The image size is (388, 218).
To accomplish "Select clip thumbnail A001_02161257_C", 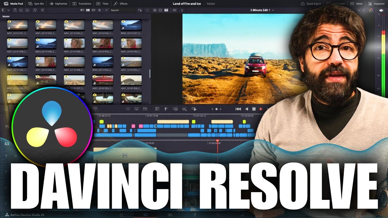I will (x=74, y=80).
